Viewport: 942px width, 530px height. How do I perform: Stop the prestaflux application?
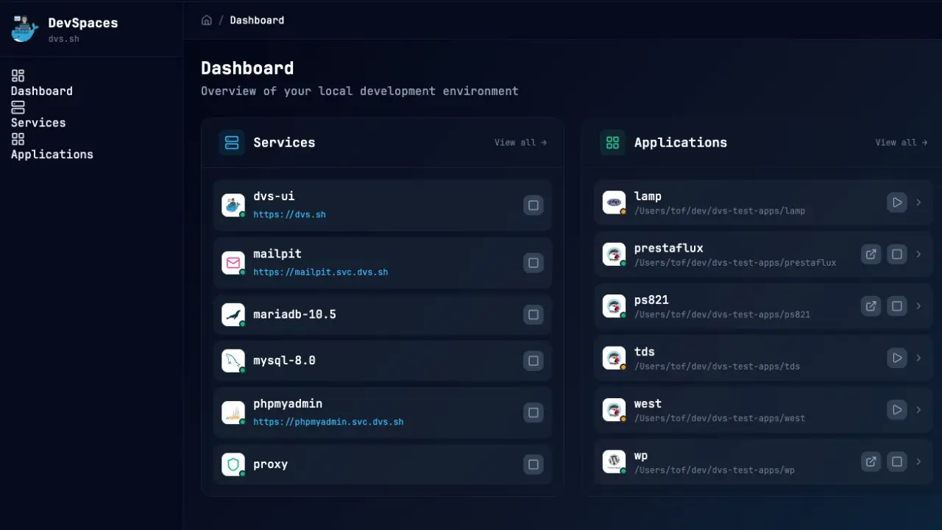[896, 254]
